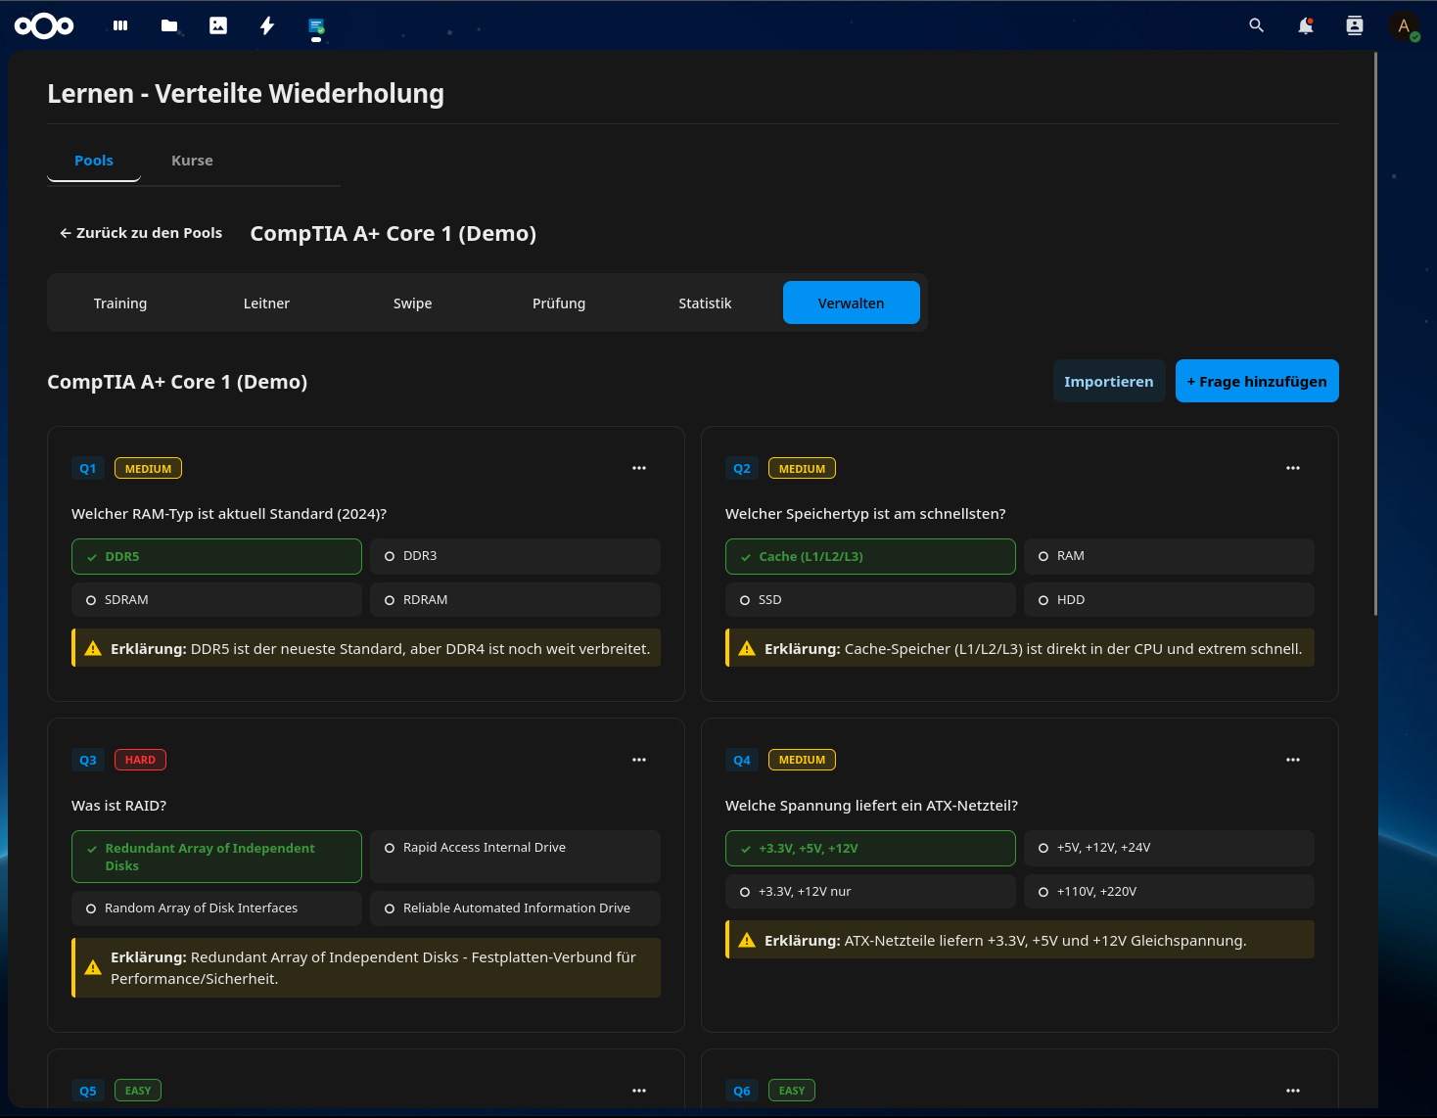
Task: Open the flashcards learning app icon
Action: pyautogui.click(x=315, y=25)
